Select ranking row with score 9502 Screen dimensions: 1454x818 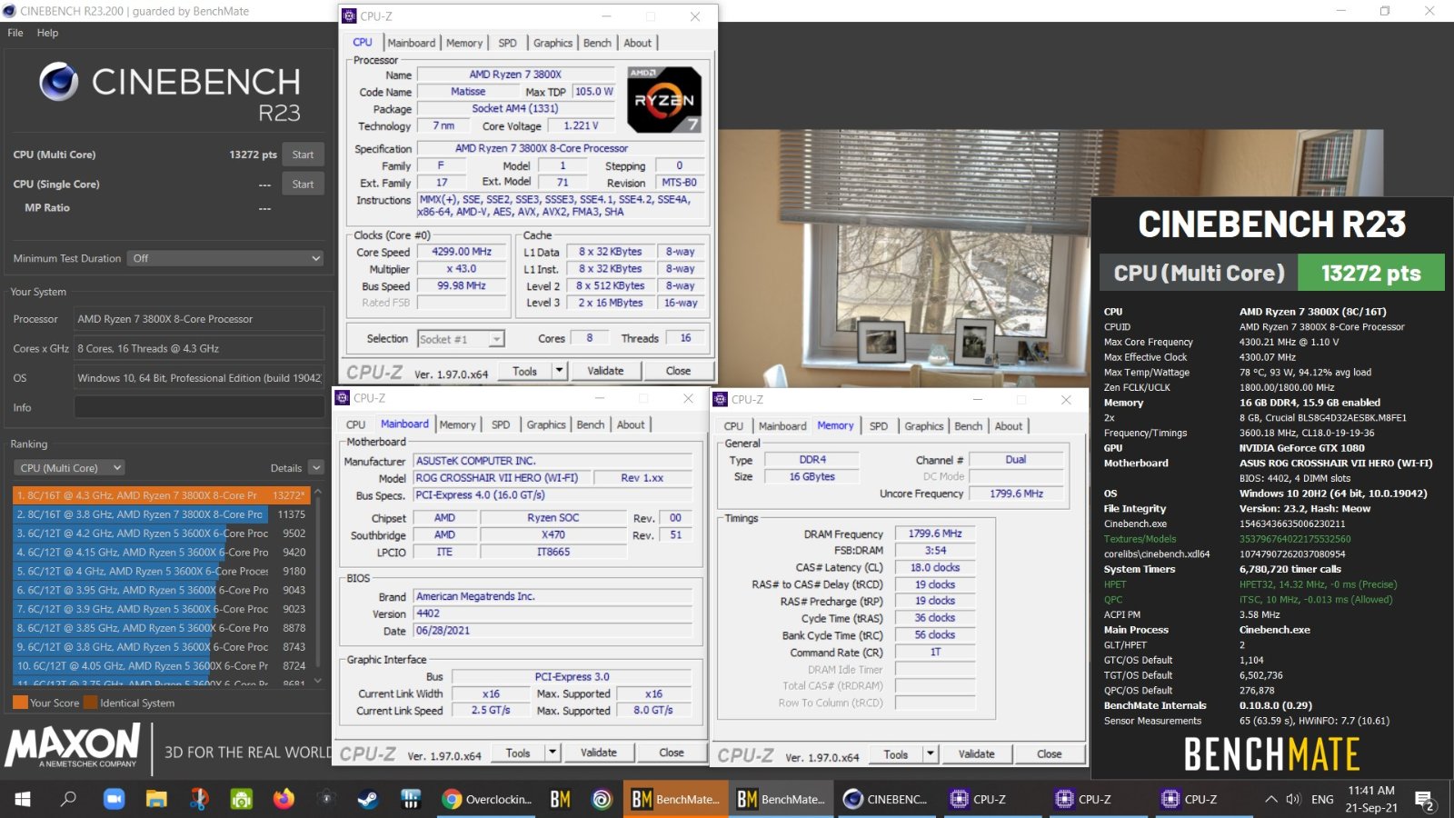click(162, 534)
